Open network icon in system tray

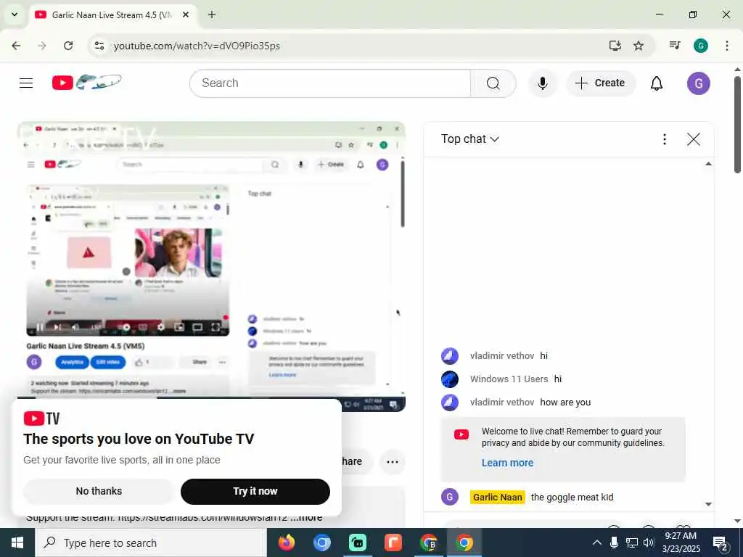click(x=632, y=542)
